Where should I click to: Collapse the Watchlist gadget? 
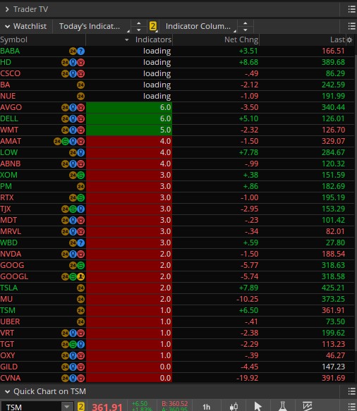tap(7, 27)
